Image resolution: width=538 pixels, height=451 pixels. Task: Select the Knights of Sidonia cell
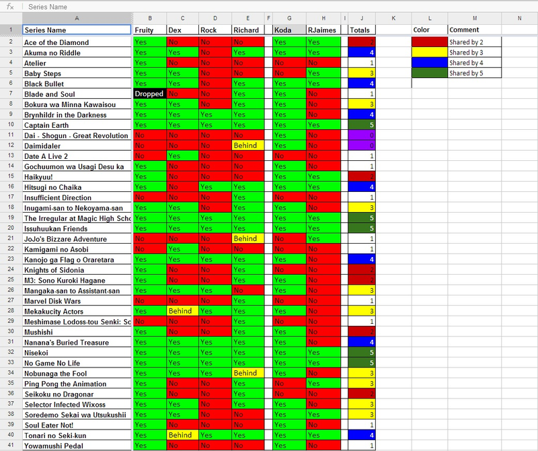[77, 270]
